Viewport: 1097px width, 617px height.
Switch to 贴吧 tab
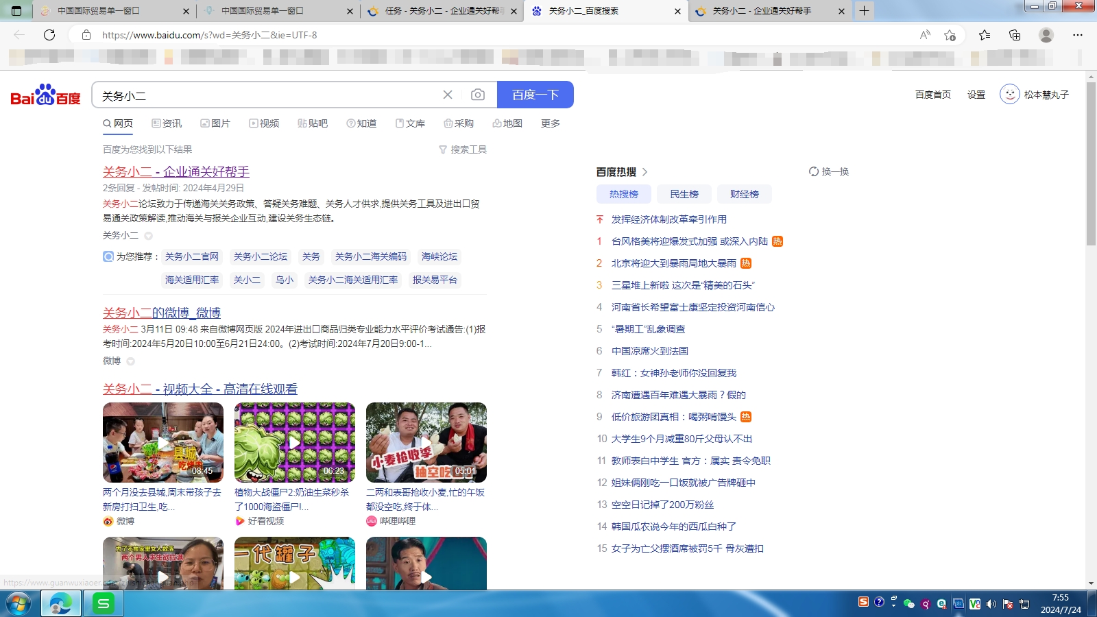tap(313, 123)
